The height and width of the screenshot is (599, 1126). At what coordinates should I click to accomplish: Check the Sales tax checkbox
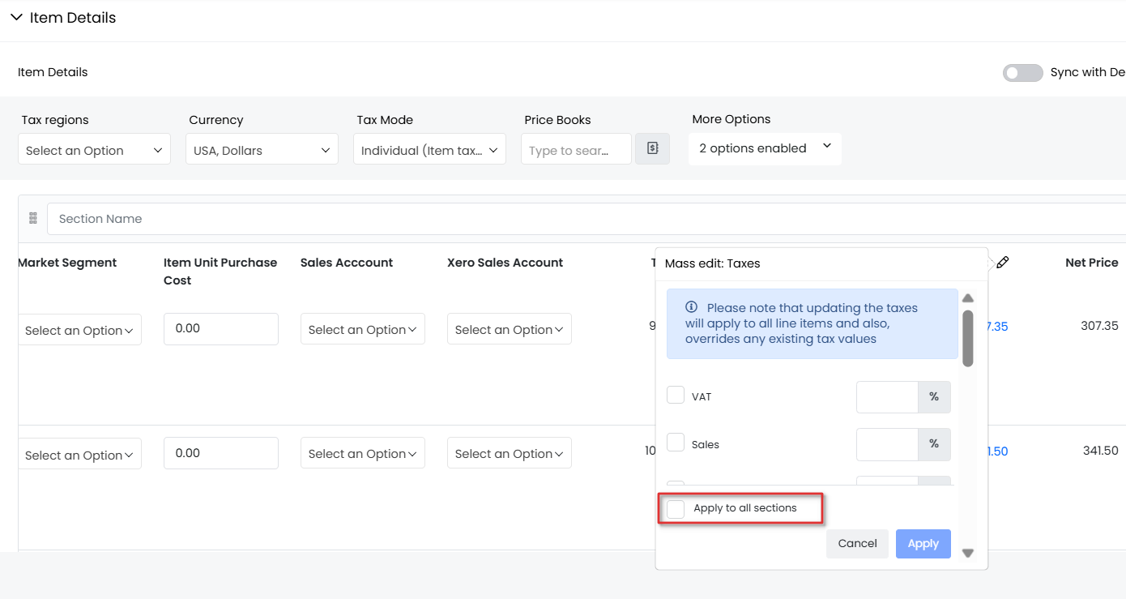(x=676, y=443)
